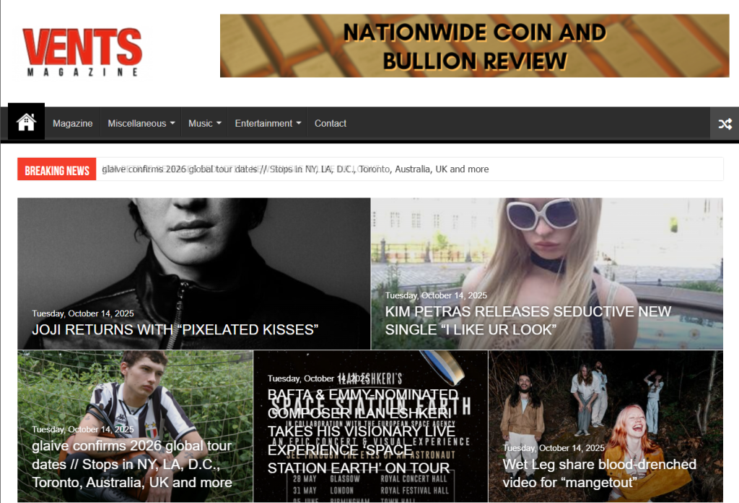Open the Wet Leg mangetout video article
This screenshot has height=503, width=739.
(x=599, y=473)
